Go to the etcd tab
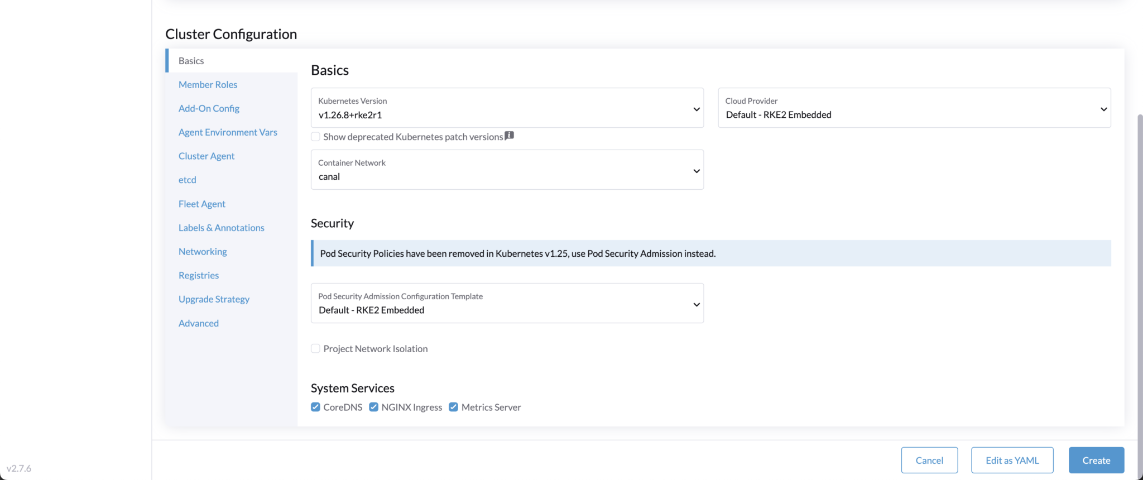This screenshot has height=480, width=1143. 188,180
